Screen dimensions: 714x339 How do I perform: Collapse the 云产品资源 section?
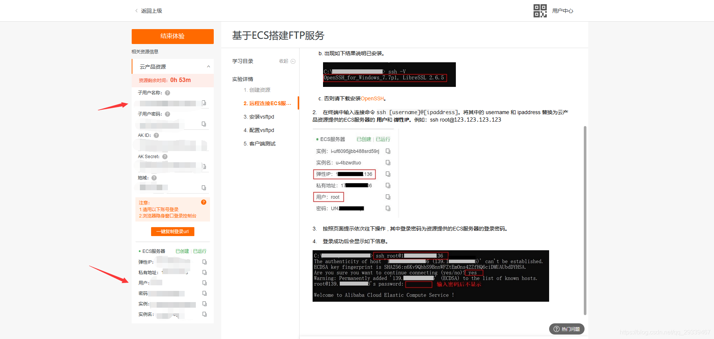pyautogui.click(x=209, y=67)
